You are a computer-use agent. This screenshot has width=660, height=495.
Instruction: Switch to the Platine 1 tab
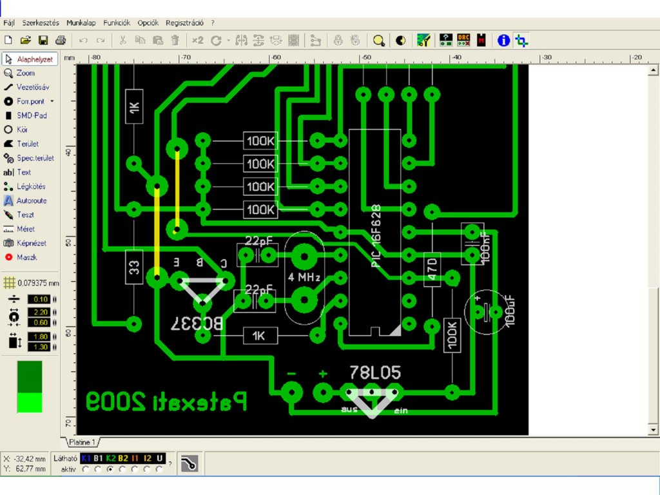82,442
